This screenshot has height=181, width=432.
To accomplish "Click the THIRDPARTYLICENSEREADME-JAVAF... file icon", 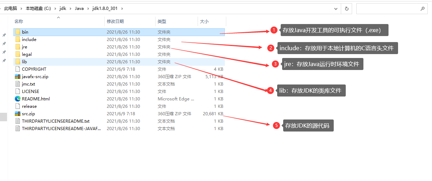I will click(x=18, y=128).
